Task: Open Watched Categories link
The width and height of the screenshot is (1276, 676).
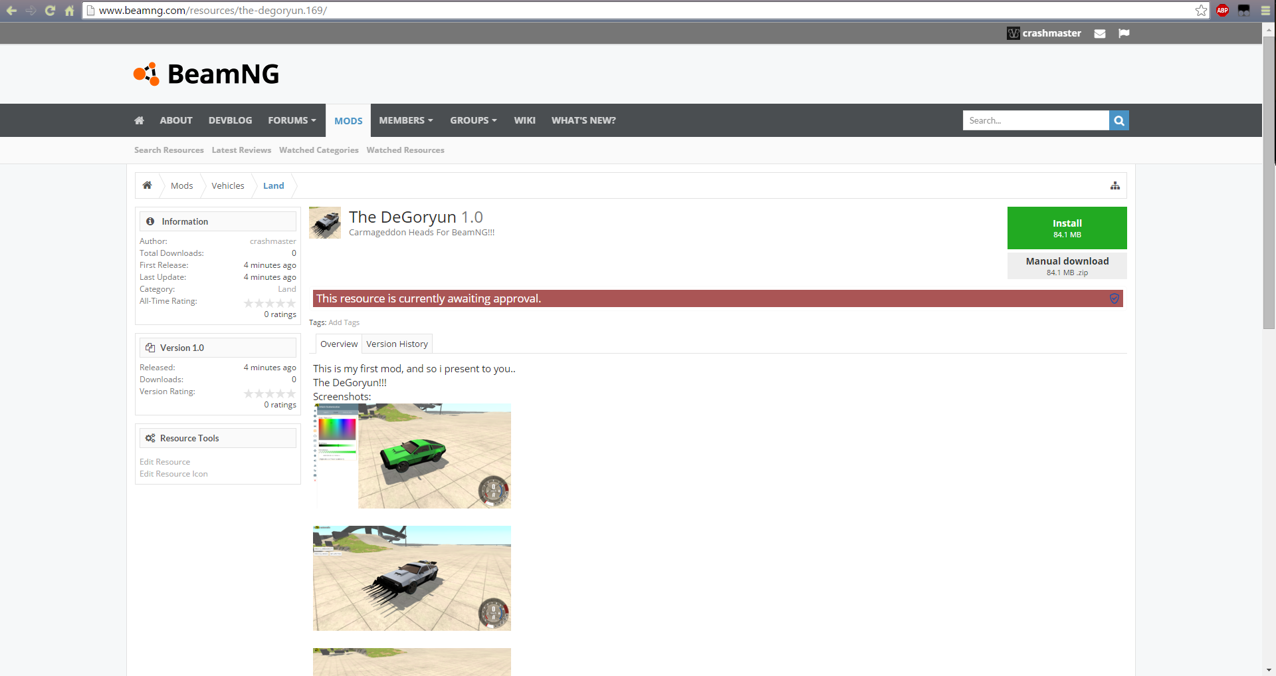Action: pos(319,150)
